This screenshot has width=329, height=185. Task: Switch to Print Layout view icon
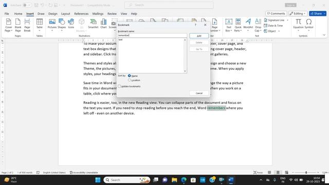coord(278,173)
